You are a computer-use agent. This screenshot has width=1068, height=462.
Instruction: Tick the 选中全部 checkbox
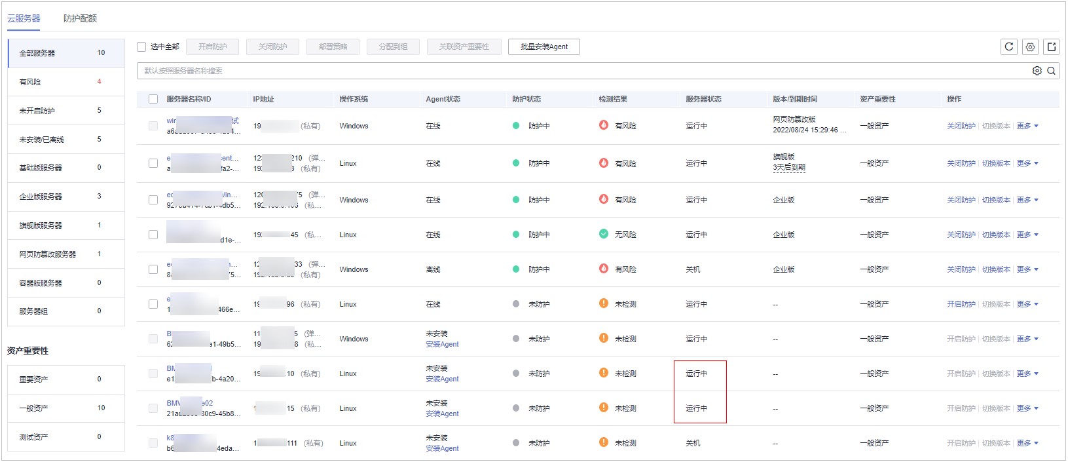click(141, 47)
